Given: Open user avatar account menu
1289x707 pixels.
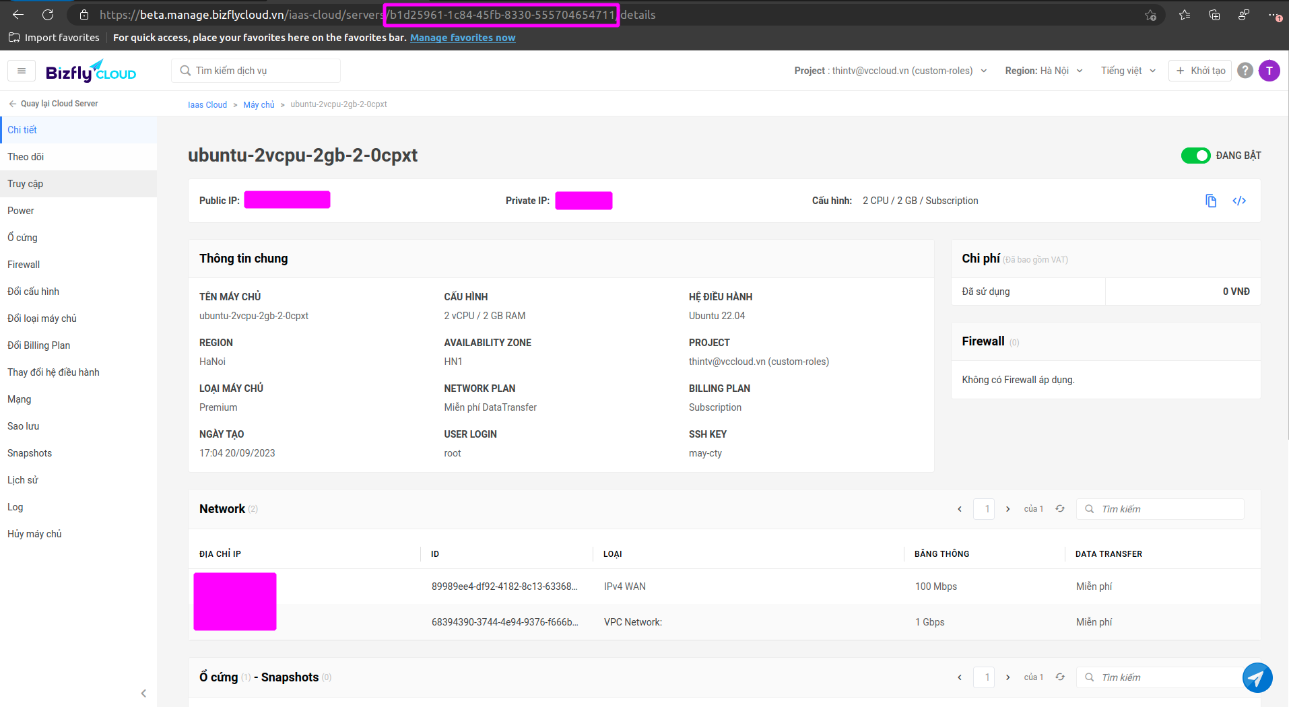Looking at the screenshot, I should click(1269, 71).
